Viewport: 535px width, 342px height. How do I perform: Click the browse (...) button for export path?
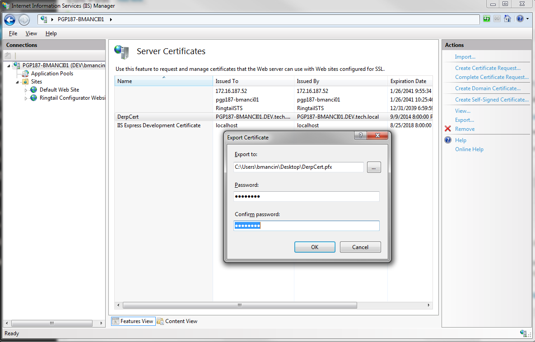point(374,167)
